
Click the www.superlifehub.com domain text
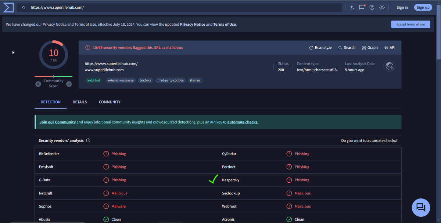click(104, 70)
